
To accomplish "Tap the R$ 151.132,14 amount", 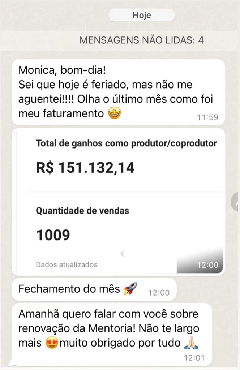I will click(x=85, y=168).
